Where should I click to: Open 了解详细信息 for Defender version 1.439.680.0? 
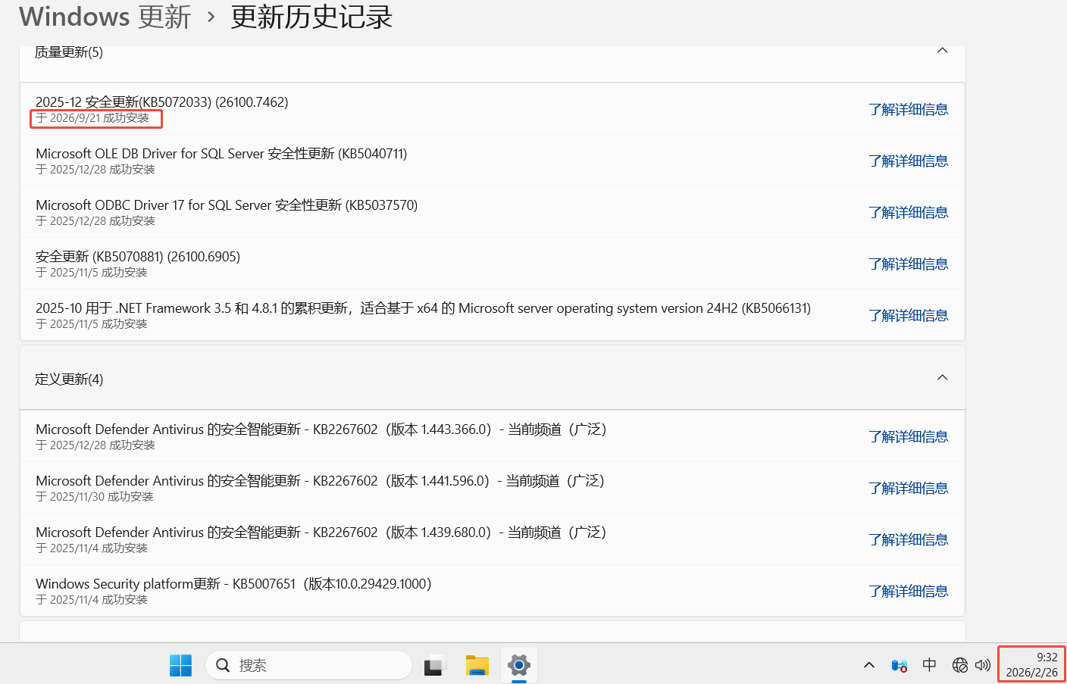909,540
